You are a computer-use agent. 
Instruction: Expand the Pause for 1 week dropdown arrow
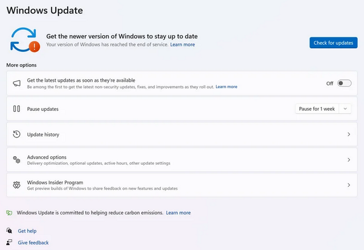point(345,109)
